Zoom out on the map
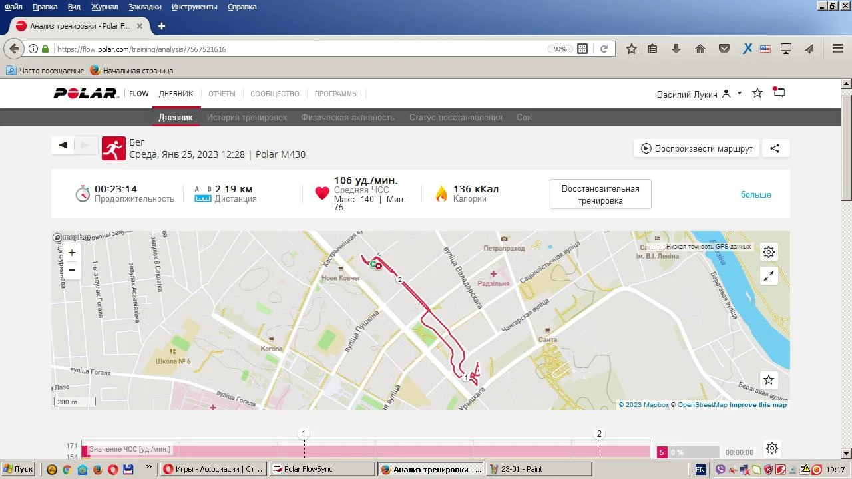The width and height of the screenshot is (852, 479). pyautogui.click(x=72, y=270)
